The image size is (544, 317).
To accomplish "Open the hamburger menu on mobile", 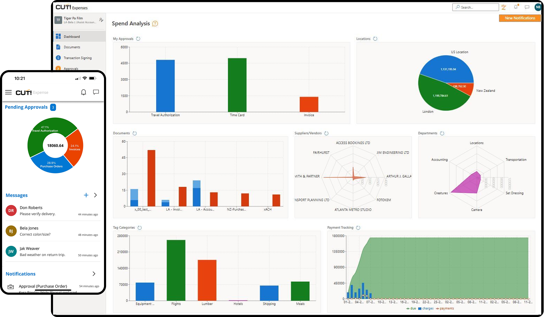I will click(8, 92).
